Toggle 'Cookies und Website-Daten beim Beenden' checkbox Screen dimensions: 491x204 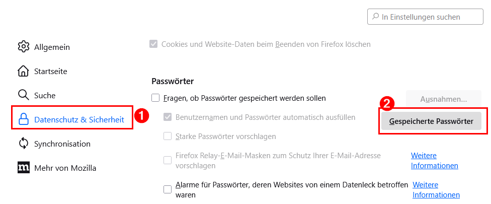153,44
